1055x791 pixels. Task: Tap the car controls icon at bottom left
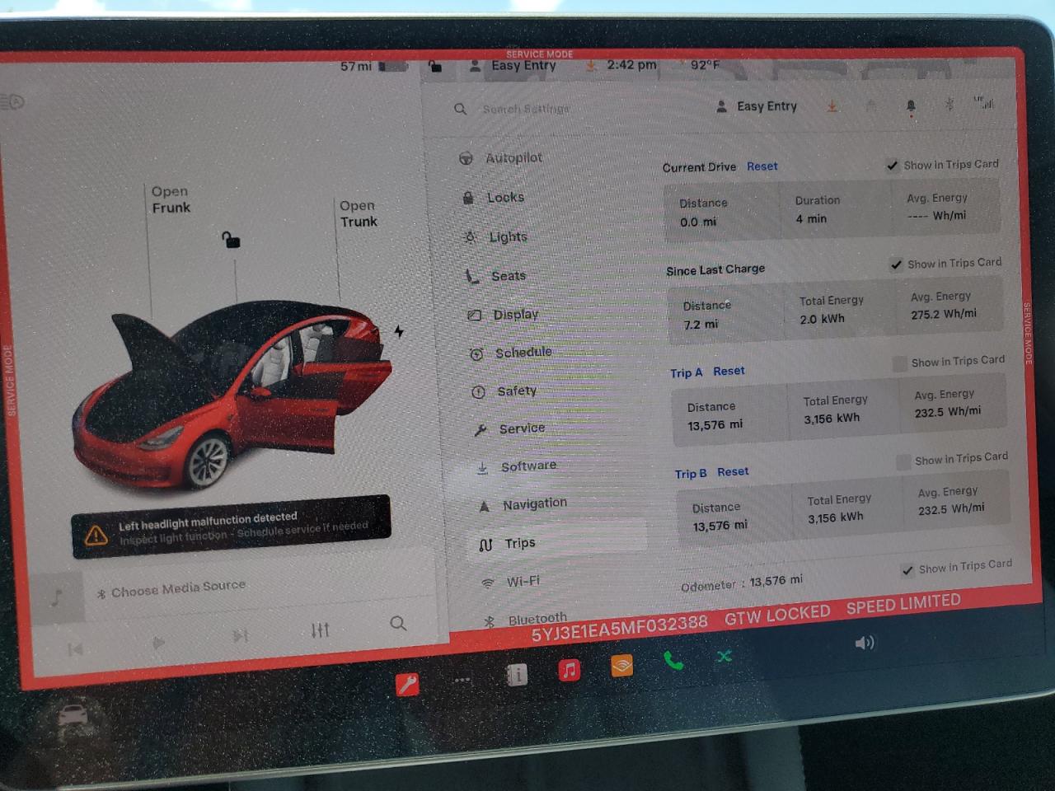[73, 716]
